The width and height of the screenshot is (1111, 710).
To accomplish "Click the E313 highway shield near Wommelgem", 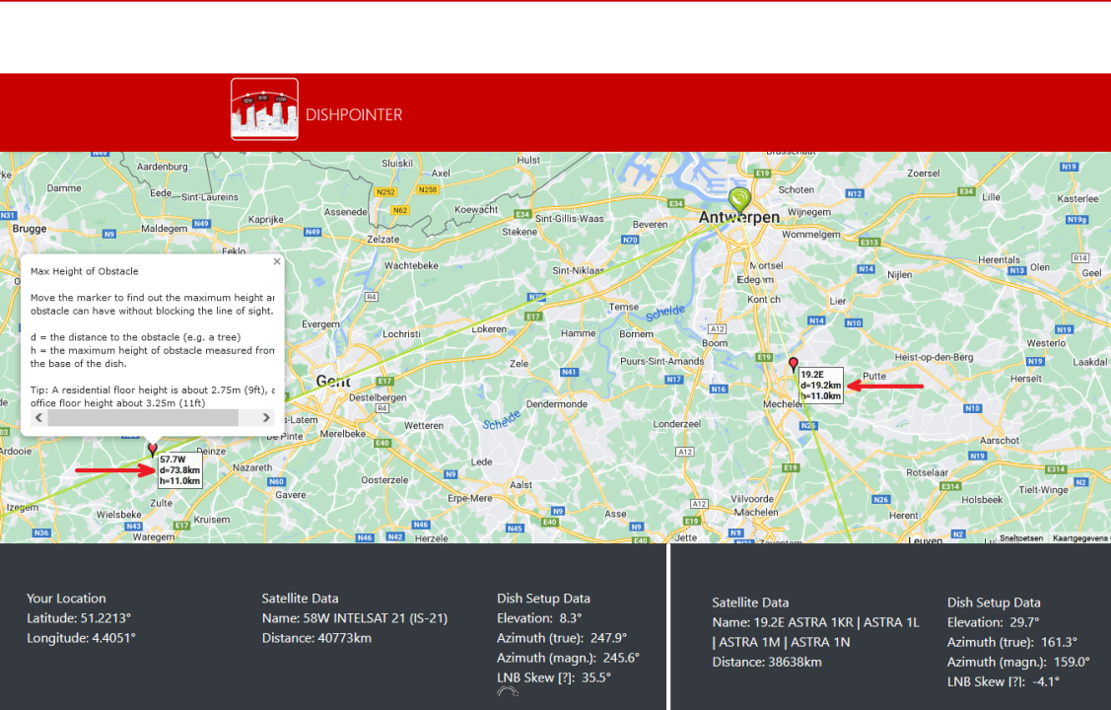I will [868, 242].
